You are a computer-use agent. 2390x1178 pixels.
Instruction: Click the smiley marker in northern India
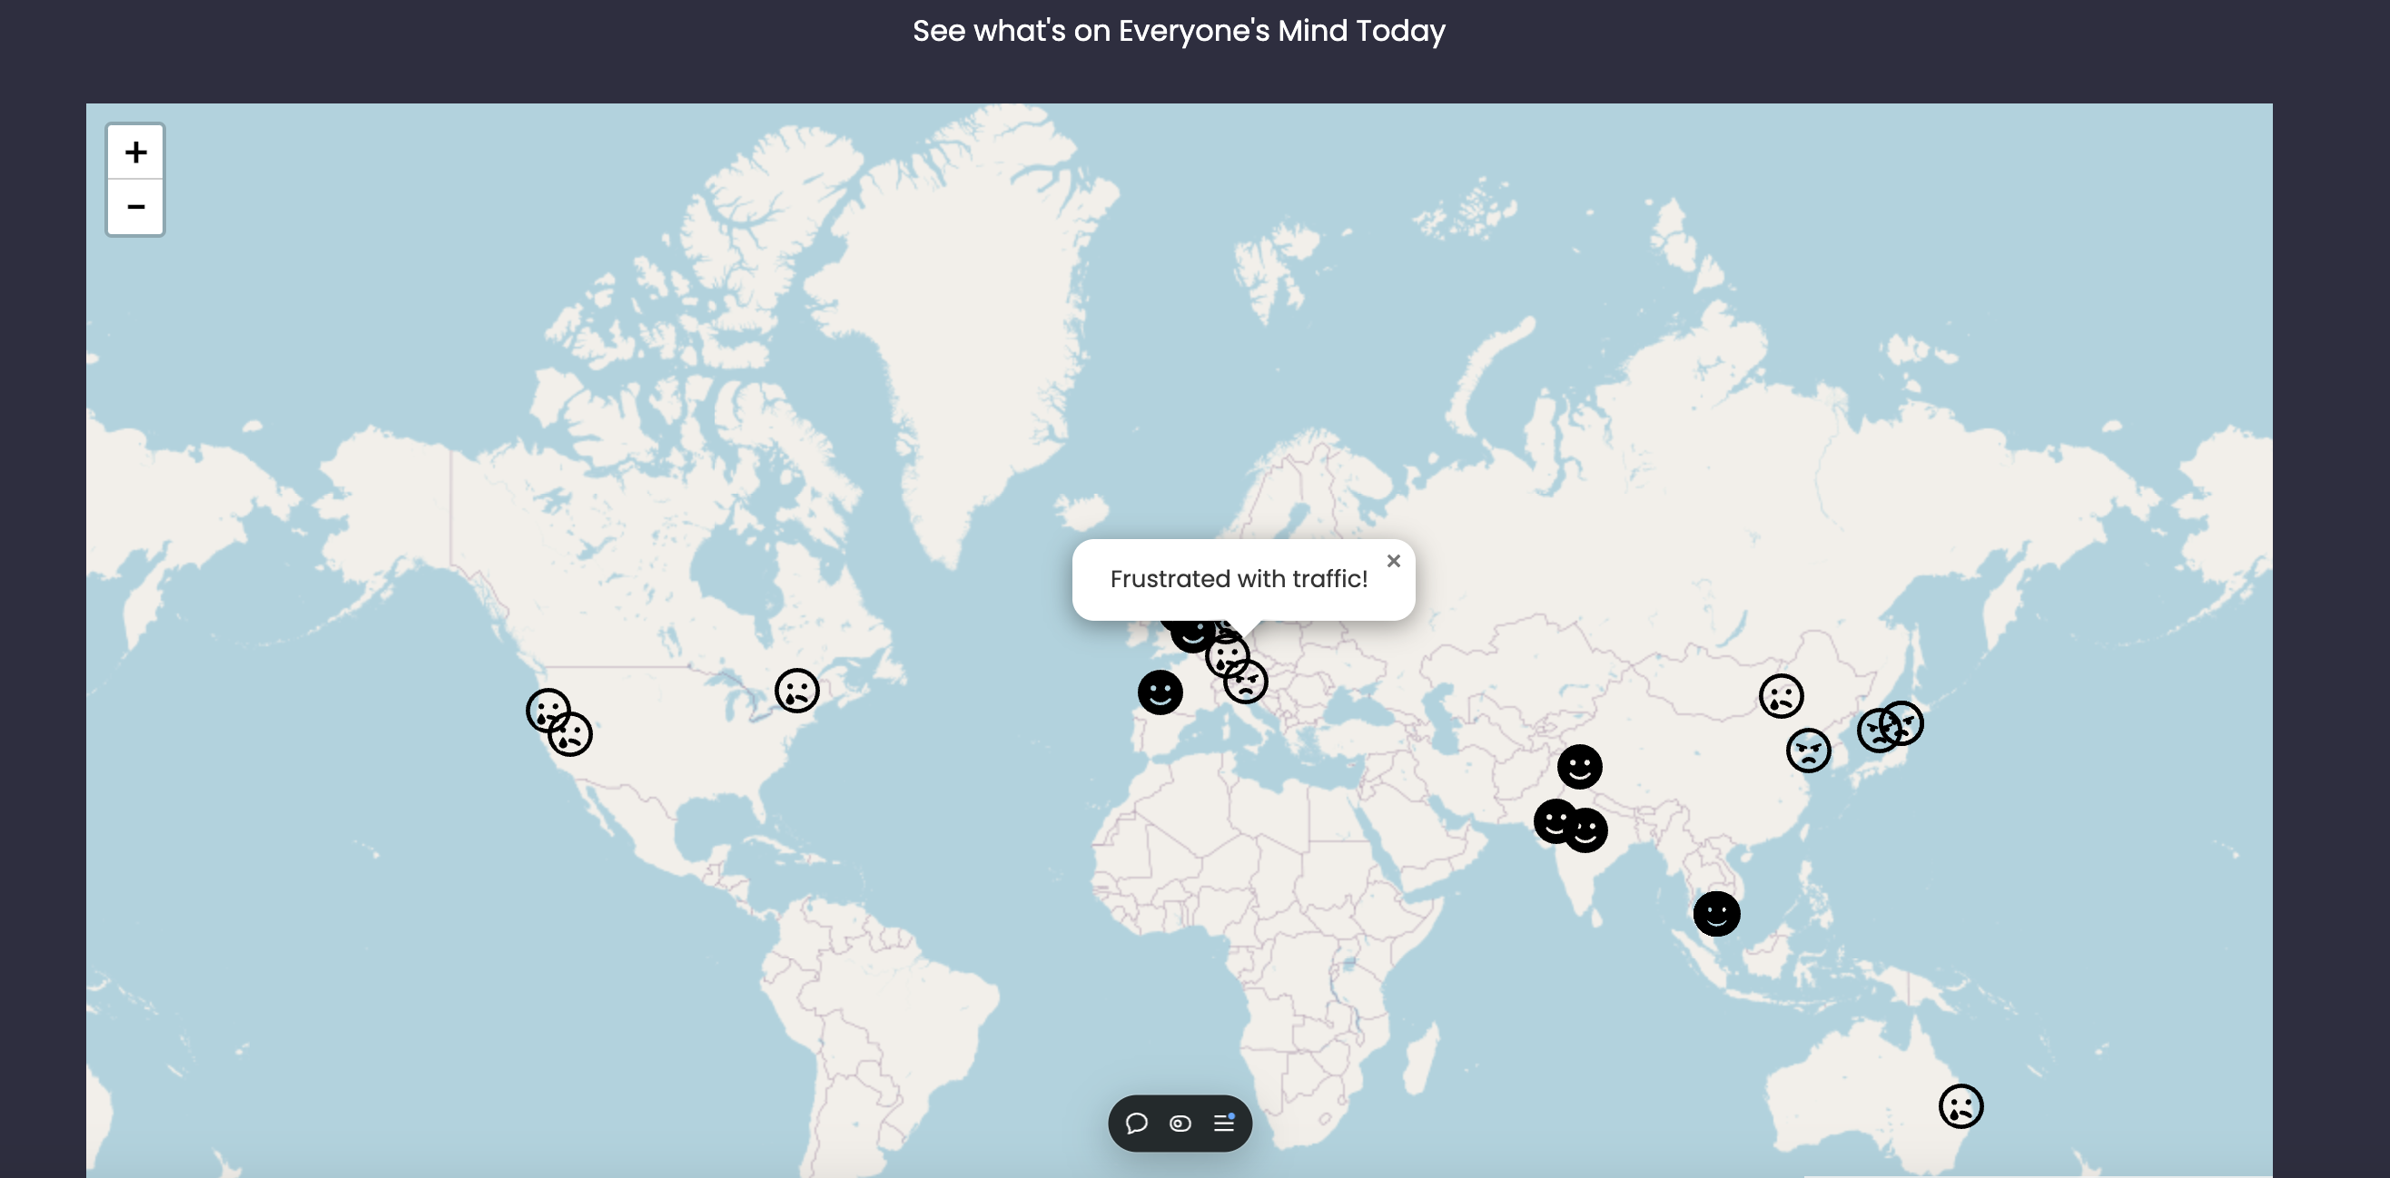pos(1579,767)
